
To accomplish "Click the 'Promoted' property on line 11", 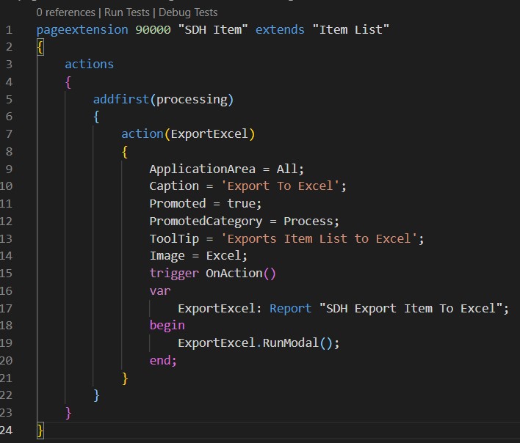I will 178,203.
